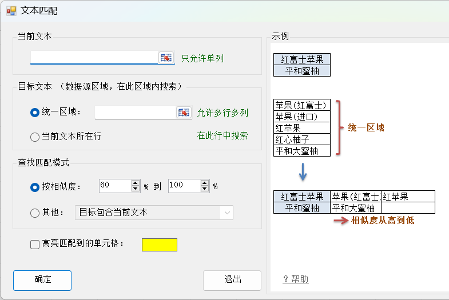Open the 帮助 help link
Viewport: 449px width, 300px height.
pos(296,279)
